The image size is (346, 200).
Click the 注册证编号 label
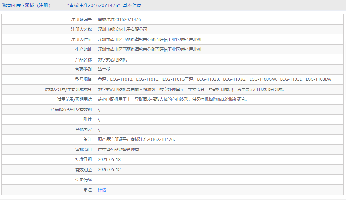point(81,20)
